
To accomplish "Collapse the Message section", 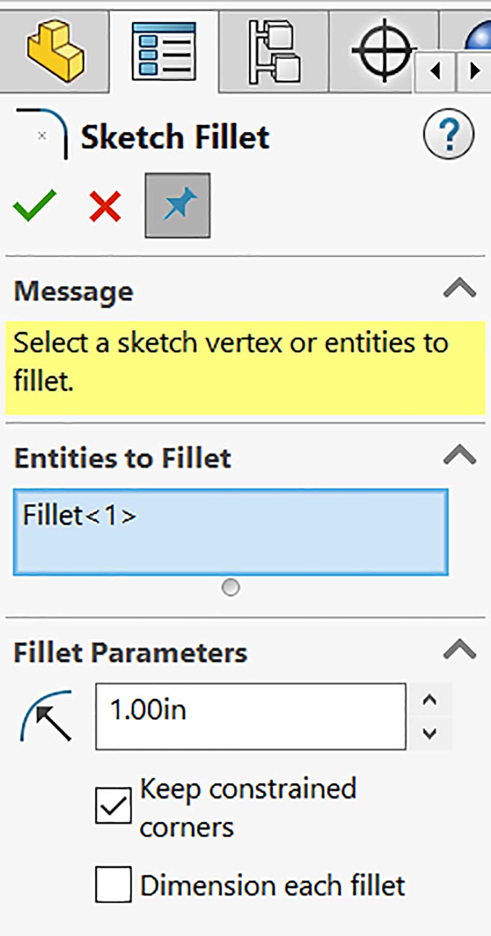I will pos(459,287).
